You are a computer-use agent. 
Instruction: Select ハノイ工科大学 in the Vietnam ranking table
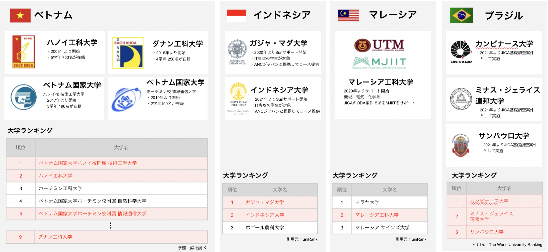pyautogui.click(x=56, y=176)
